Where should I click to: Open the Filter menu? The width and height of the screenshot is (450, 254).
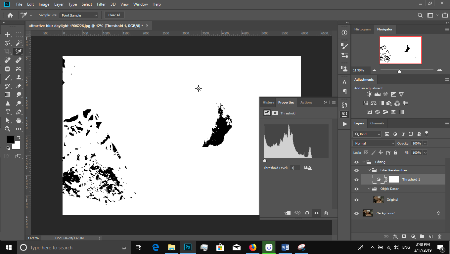coord(101,4)
